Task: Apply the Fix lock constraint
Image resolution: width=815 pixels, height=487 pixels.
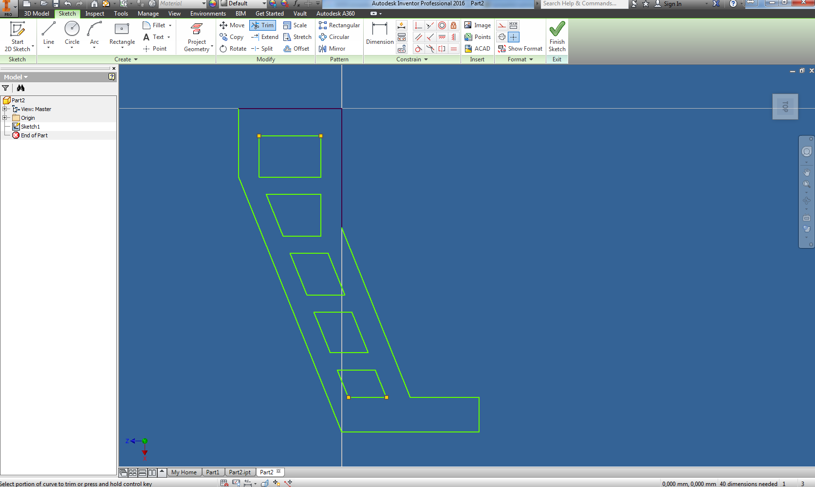Action: tap(454, 25)
